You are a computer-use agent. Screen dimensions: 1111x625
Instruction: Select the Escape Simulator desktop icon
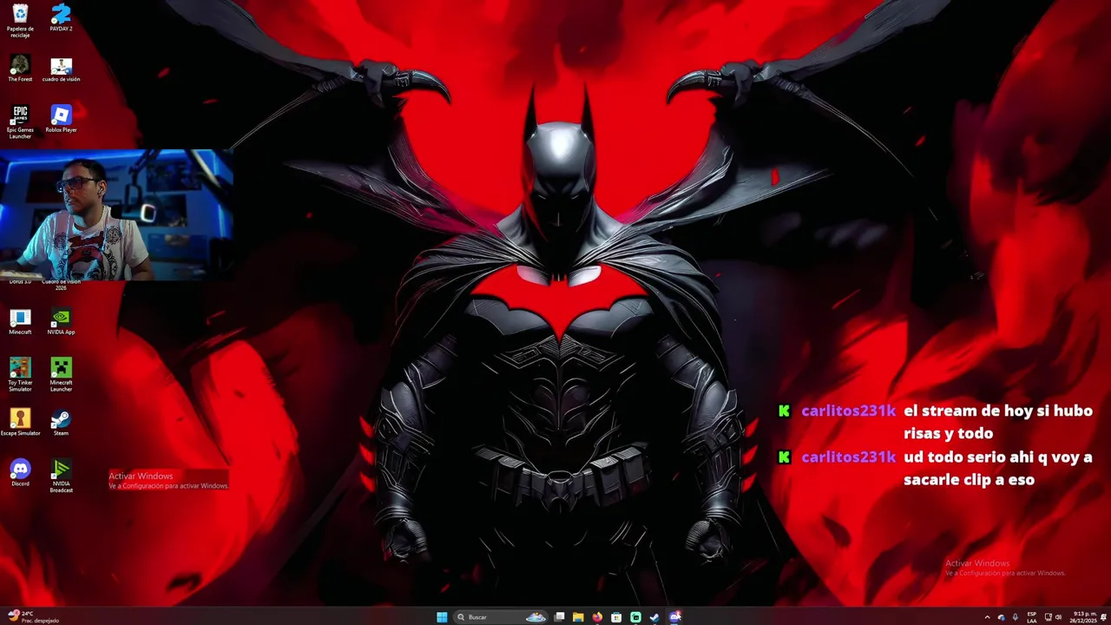point(20,423)
